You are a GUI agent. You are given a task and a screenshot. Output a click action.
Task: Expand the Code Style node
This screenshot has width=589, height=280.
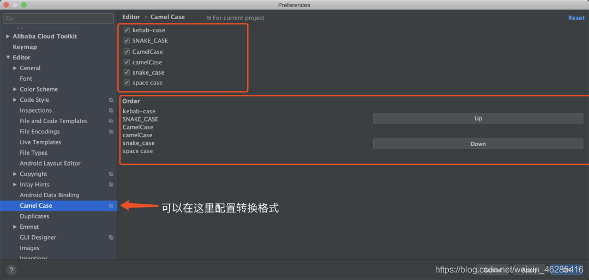[15, 100]
